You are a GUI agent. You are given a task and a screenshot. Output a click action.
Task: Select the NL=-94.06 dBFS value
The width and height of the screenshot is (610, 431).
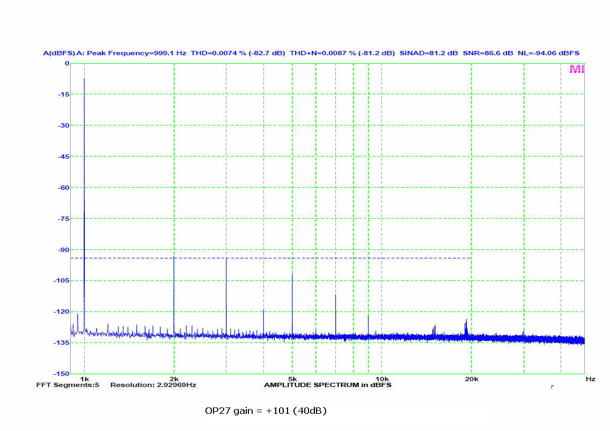pyautogui.click(x=548, y=53)
